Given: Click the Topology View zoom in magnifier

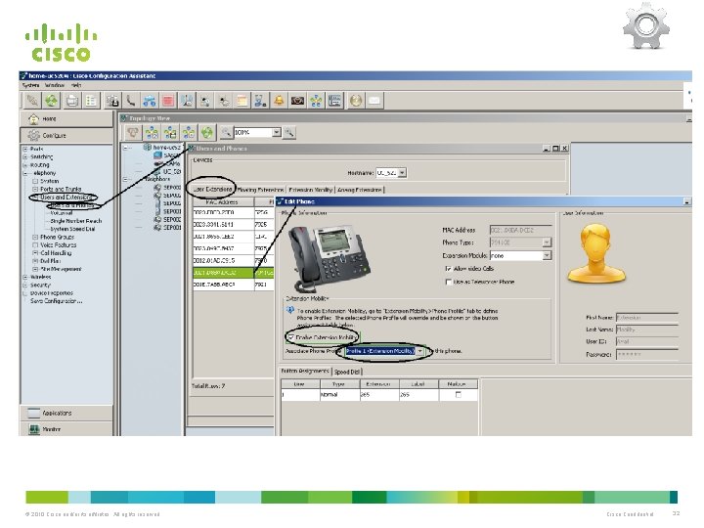Looking at the screenshot, I should pyautogui.click(x=289, y=132).
